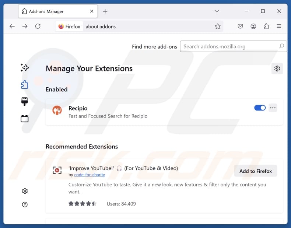The height and width of the screenshot is (228, 291).
Task: Click the Recipio extension icon
Action: (x=57, y=110)
